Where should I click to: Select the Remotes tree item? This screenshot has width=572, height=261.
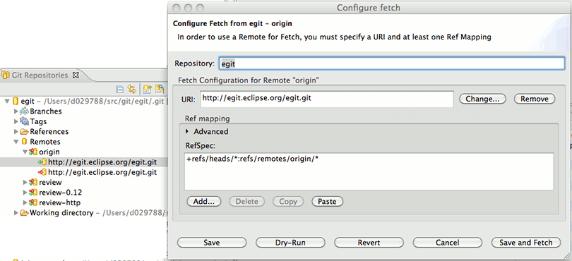coord(45,142)
